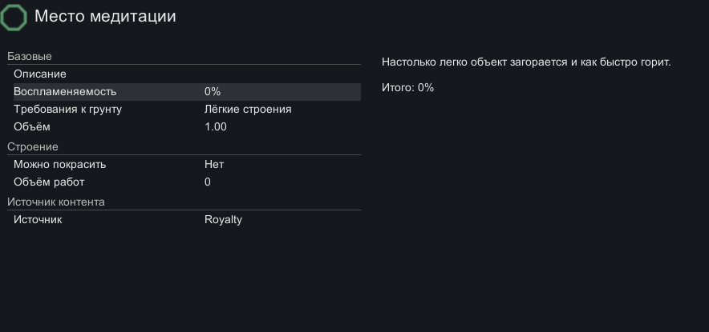Click the Строение section header

coord(33,147)
